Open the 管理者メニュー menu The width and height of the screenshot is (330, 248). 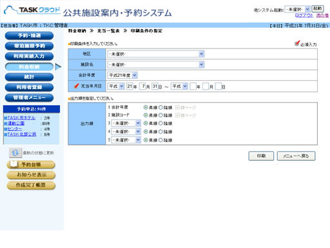coord(29,98)
